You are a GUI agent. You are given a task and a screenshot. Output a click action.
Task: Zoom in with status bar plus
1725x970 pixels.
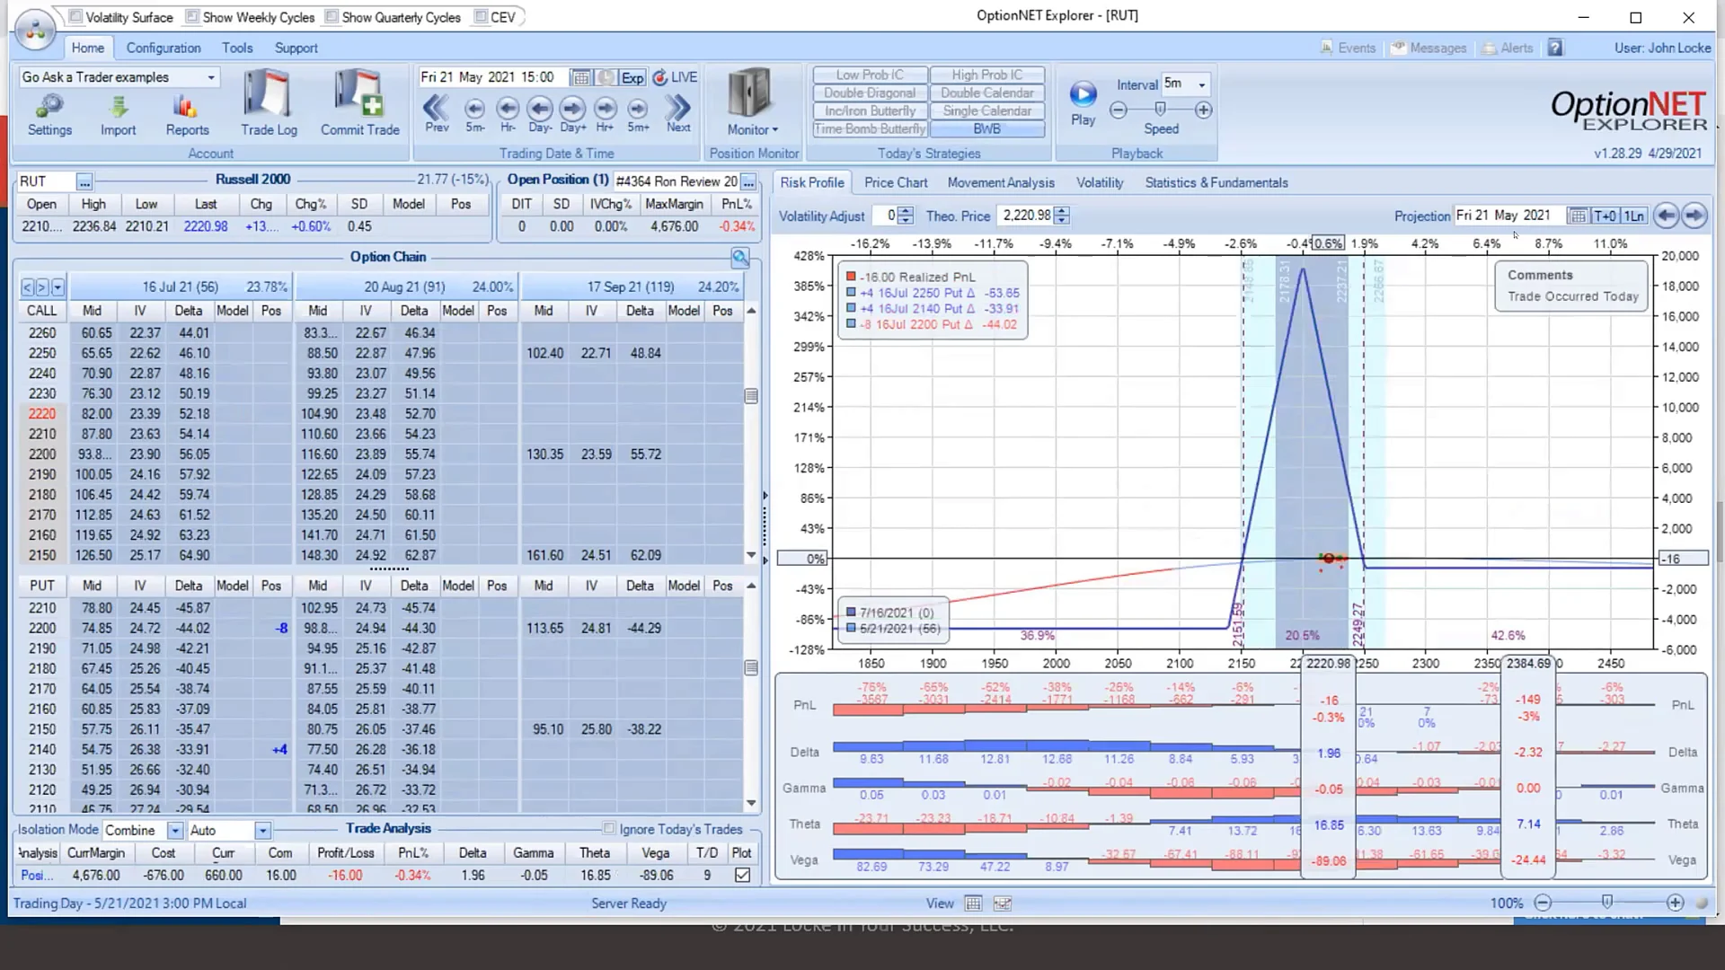pyautogui.click(x=1675, y=903)
